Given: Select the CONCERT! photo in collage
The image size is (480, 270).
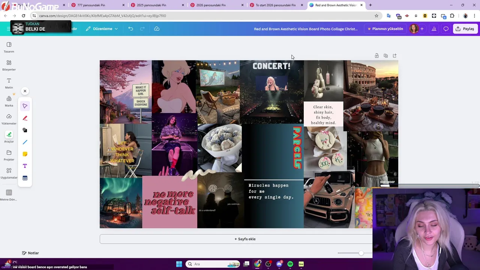Looking at the screenshot, I should point(271,92).
